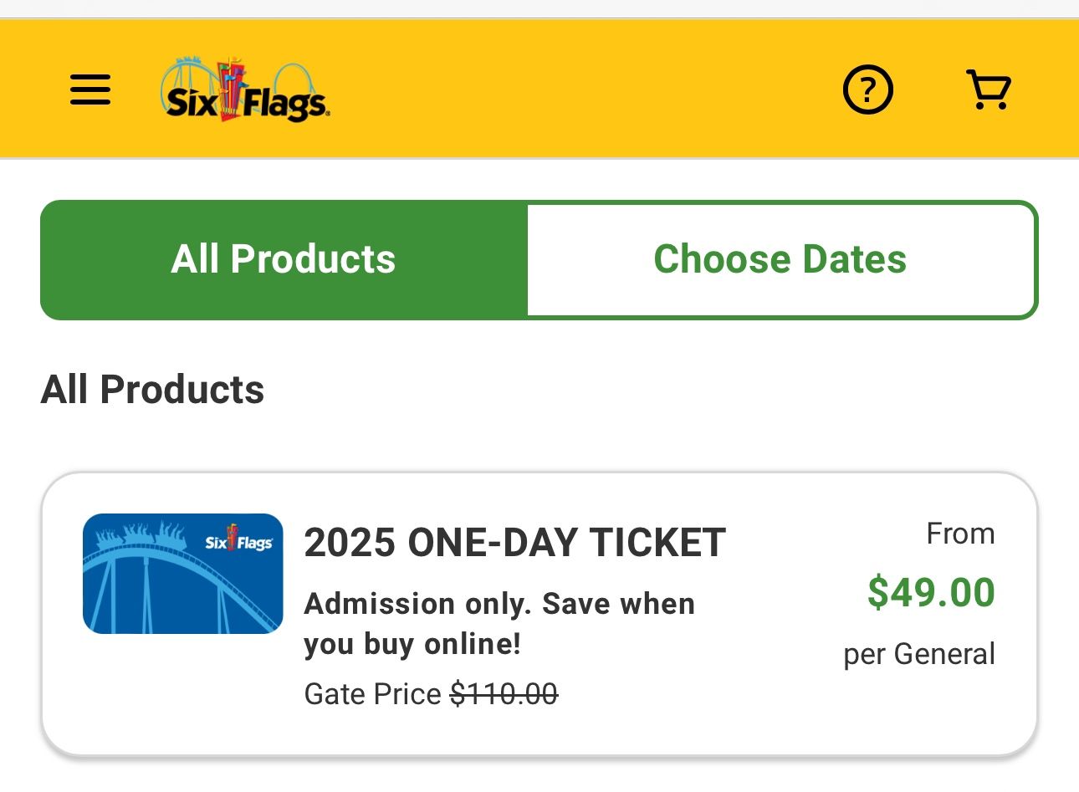Click the small Six Flags logo on ticket image

[239, 540]
